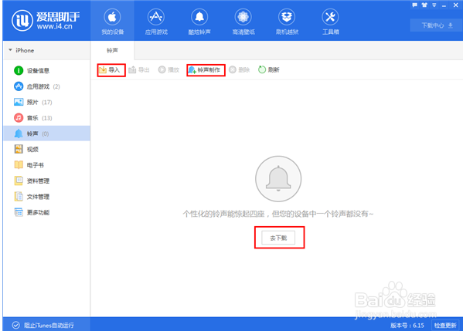Open 电子书 in the sidebar

pos(46,165)
